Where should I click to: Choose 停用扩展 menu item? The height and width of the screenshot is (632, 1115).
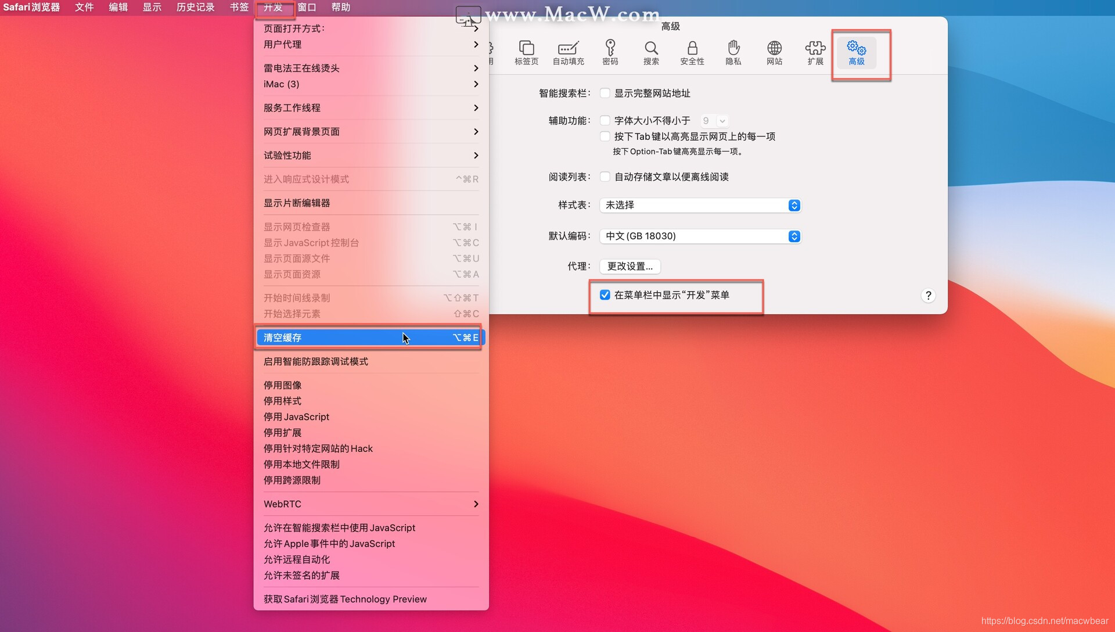click(x=371, y=433)
